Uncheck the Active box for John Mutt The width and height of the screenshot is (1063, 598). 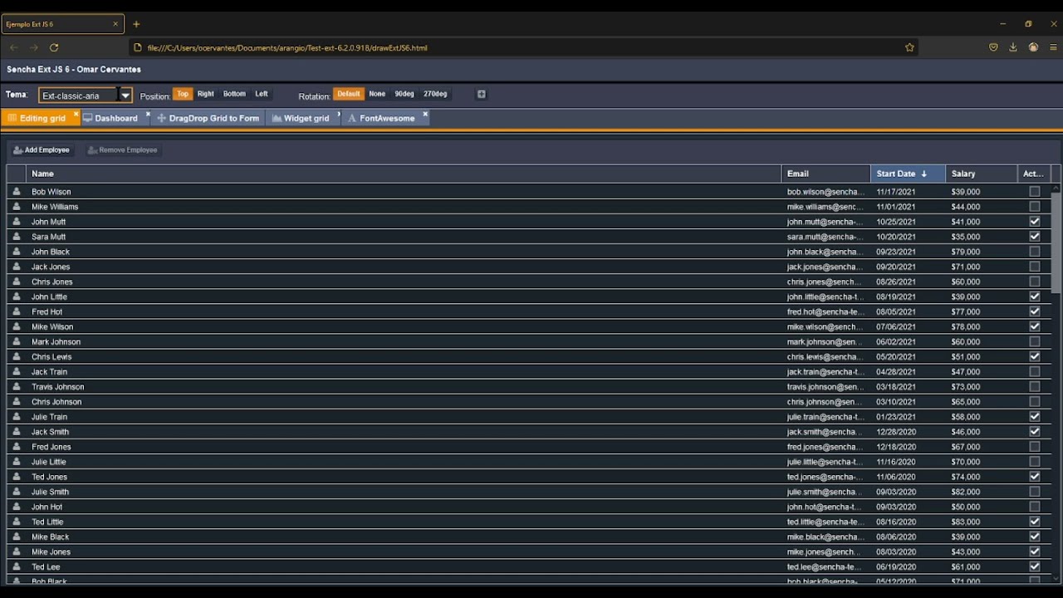pos(1034,222)
